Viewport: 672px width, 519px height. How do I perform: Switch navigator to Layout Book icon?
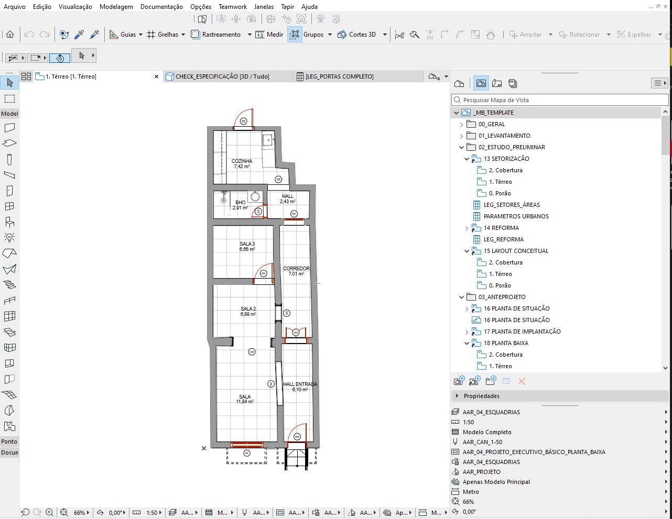[x=497, y=83]
